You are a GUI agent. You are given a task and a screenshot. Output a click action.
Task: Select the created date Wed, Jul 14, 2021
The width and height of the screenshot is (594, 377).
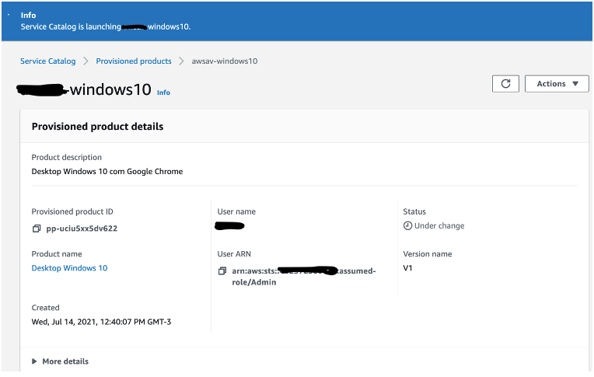coord(101,322)
